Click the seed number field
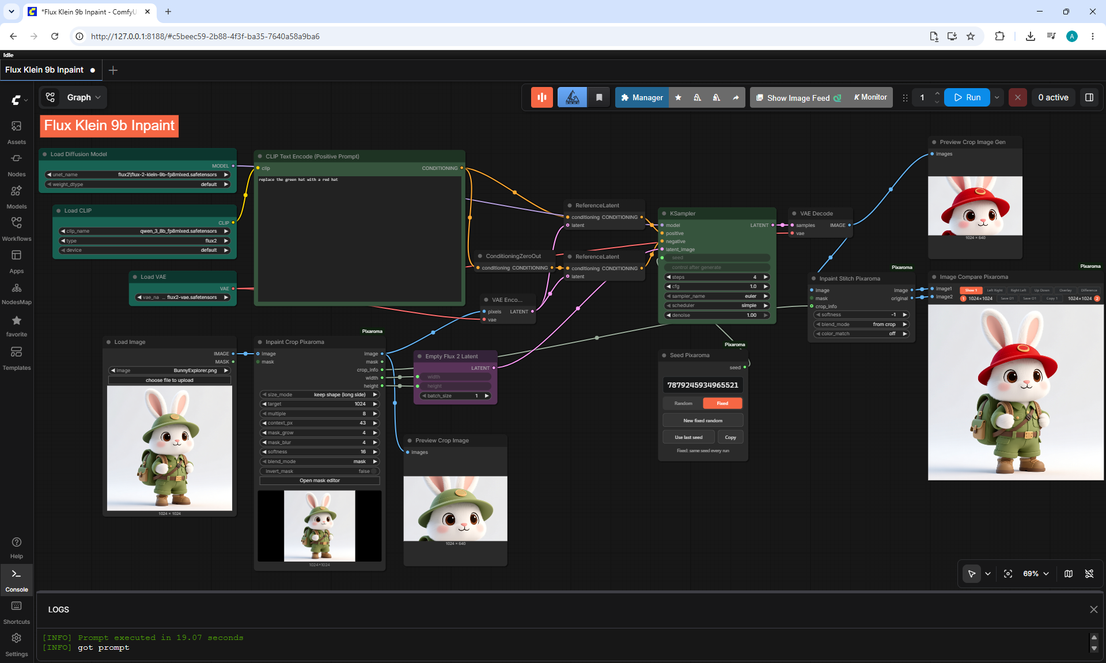The height and width of the screenshot is (663, 1106). tap(703, 385)
